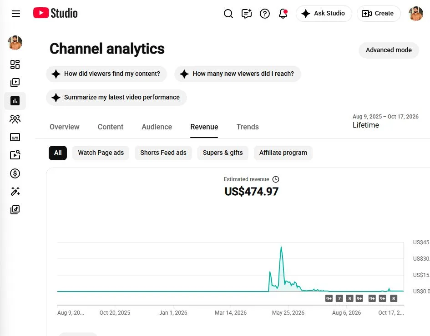Click the US$474.97 estimated revenue value
The image size is (430, 336).
click(252, 192)
